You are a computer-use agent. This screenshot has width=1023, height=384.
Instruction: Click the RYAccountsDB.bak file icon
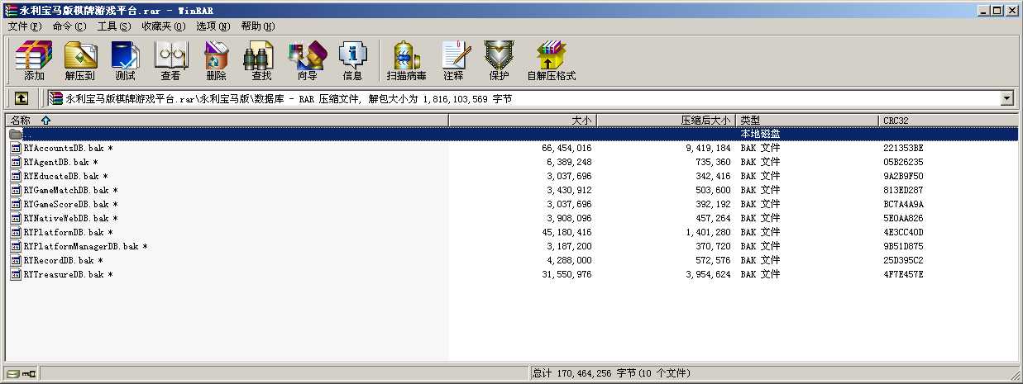click(15, 148)
